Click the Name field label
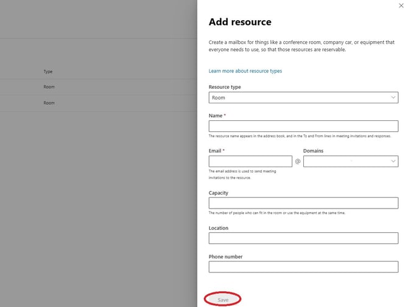408x307 pixels. [x=216, y=116]
